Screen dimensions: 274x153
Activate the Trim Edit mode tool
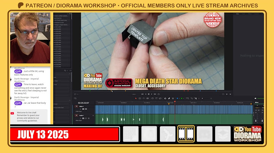140,98
